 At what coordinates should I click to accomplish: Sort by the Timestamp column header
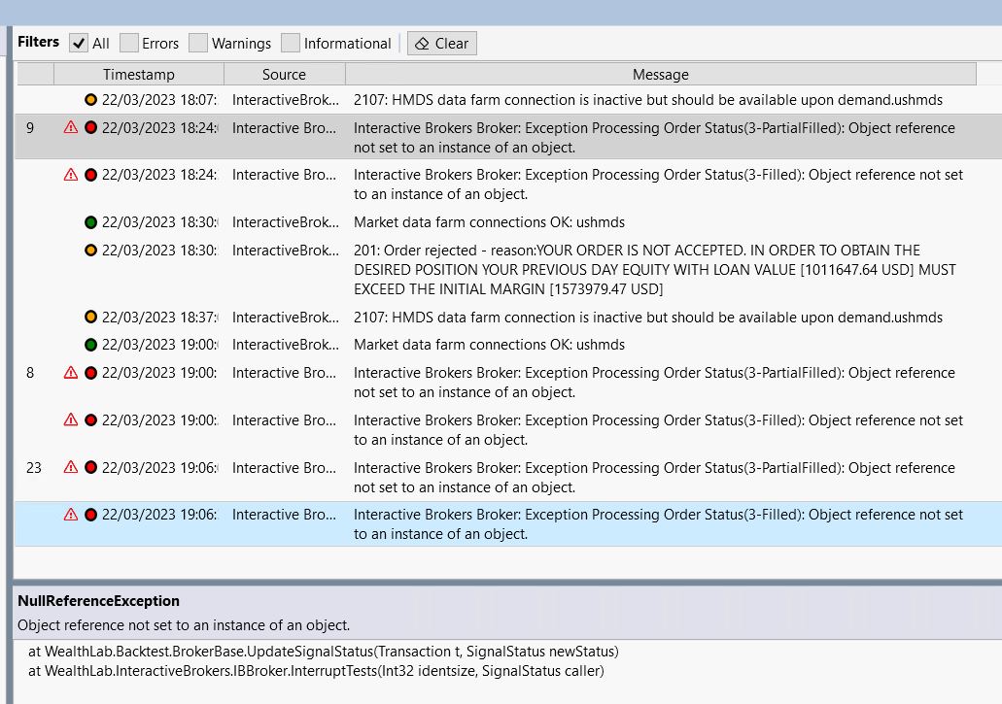point(139,75)
